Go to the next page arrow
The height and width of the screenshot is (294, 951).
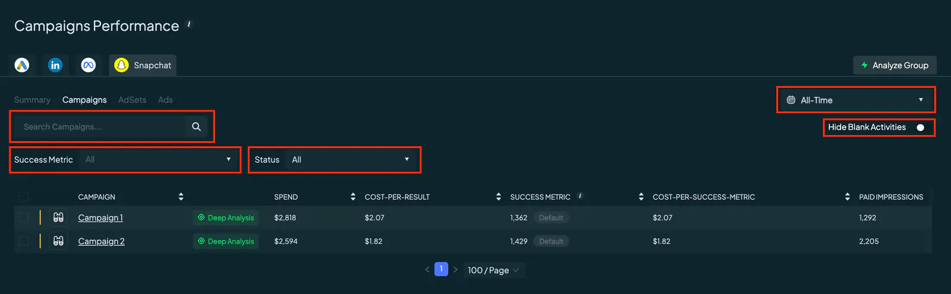tap(455, 270)
